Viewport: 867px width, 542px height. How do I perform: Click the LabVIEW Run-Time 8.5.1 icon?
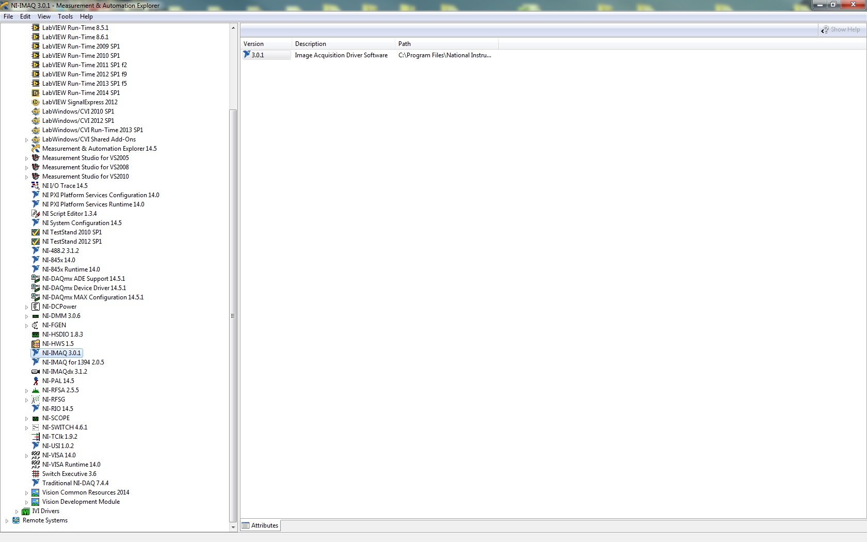[36, 28]
